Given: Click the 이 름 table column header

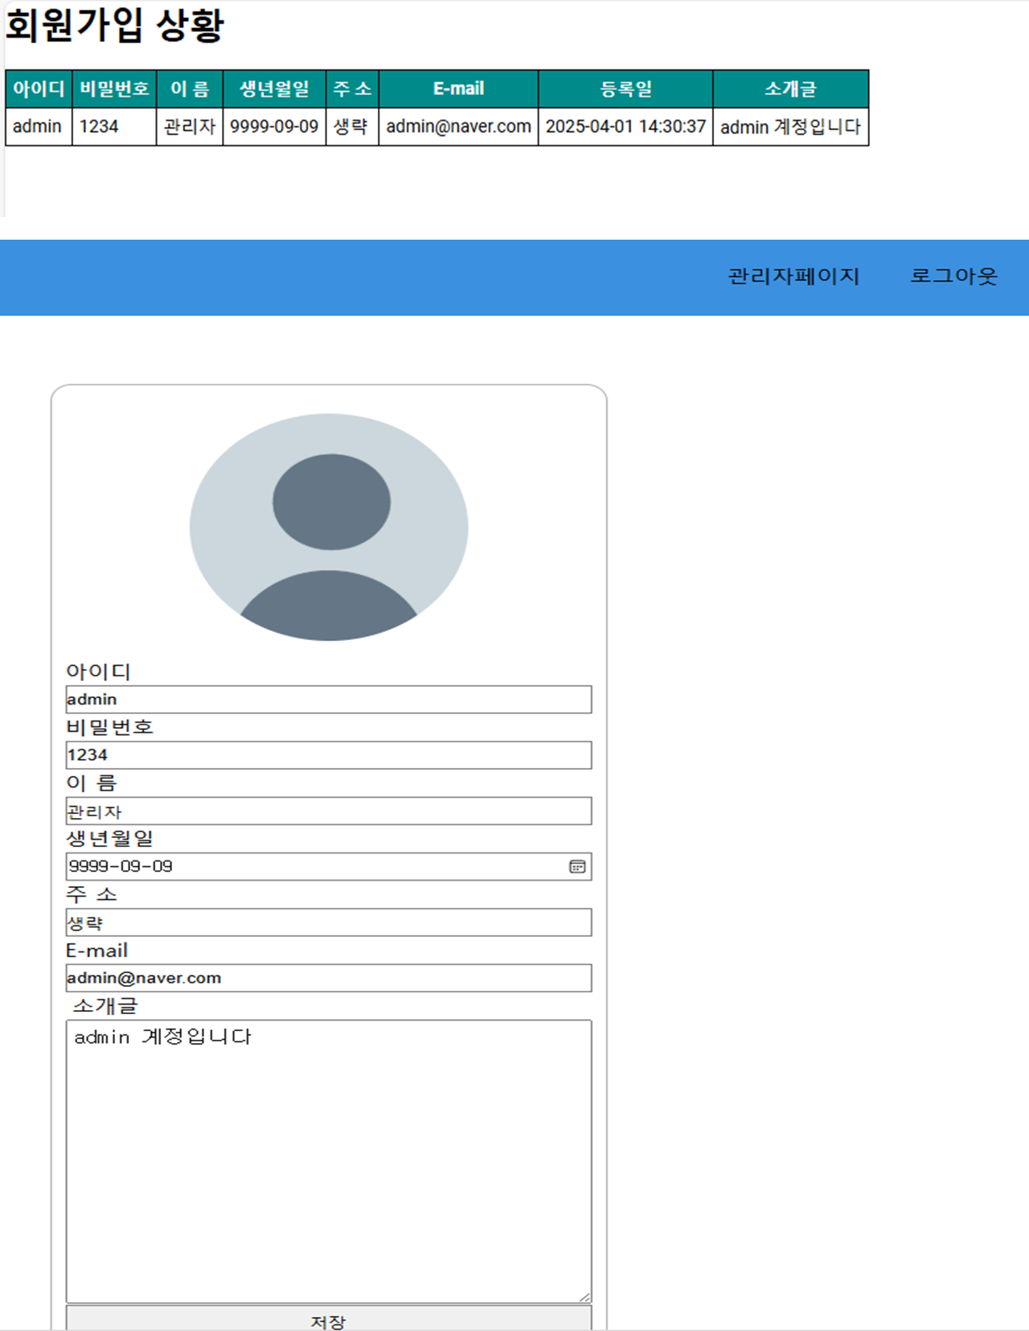Looking at the screenshot, I should (x=190, y=88).
